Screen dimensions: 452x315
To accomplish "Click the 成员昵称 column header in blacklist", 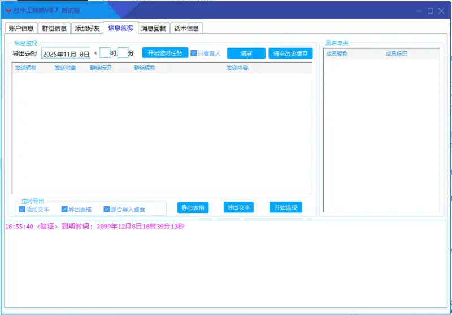I will [337, 54].
